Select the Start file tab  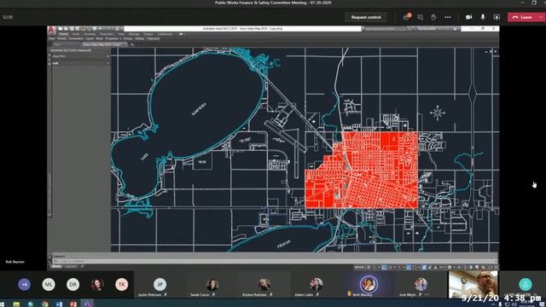[x=57, y=44]
